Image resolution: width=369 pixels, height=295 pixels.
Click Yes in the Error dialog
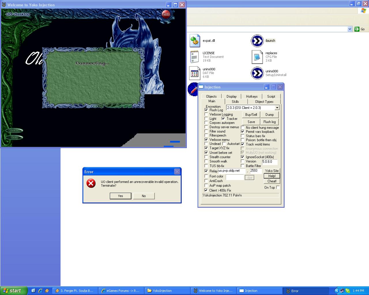121,196
